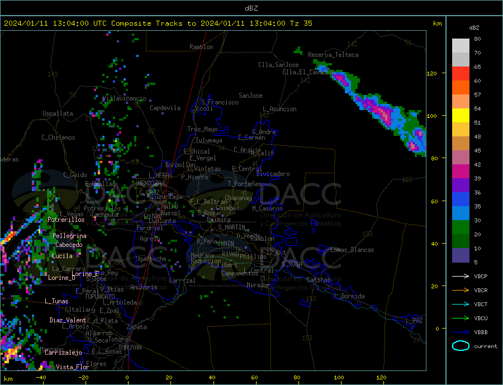Click the Capdevila place label
This screenshot has width=503, height=385.
(165, 108)
